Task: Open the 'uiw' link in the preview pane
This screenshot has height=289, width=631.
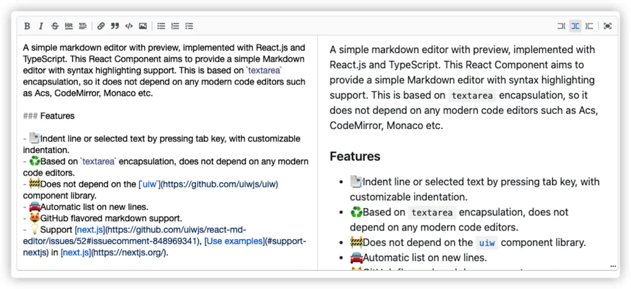Action: (487, 243)
